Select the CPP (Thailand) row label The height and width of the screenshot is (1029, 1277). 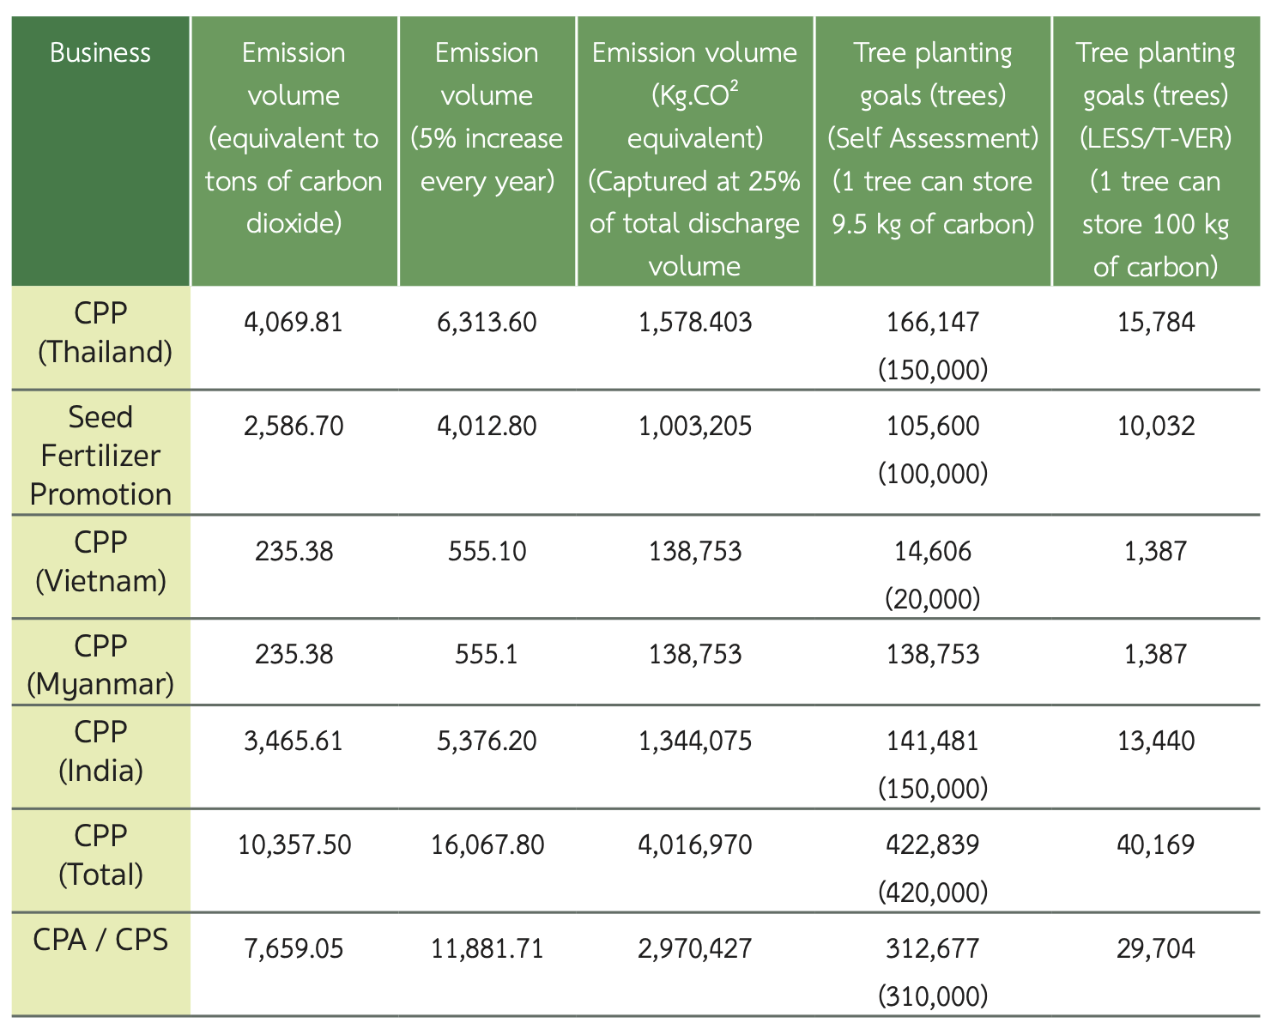tap(100, 333)
